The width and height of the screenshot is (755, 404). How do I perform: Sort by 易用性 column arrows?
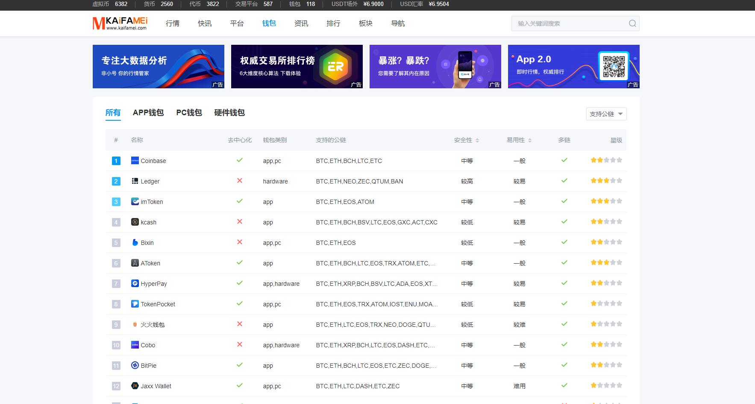pyautogui.click(x=530, y=140)
